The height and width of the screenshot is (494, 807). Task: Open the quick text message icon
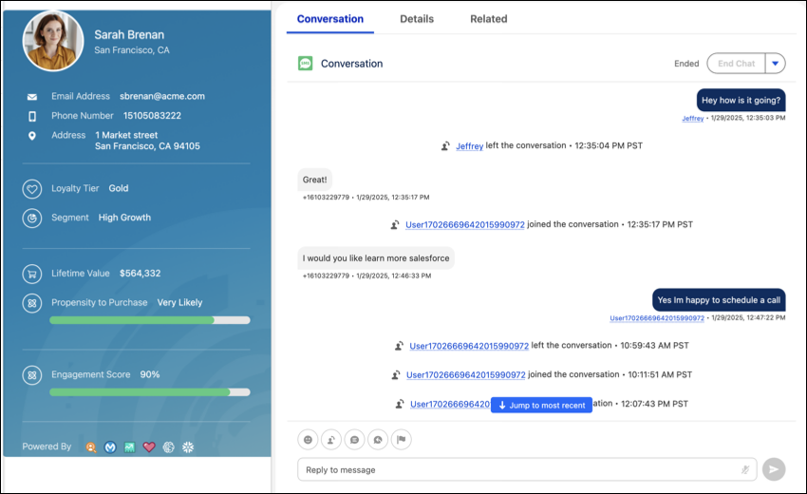[355, 440]
